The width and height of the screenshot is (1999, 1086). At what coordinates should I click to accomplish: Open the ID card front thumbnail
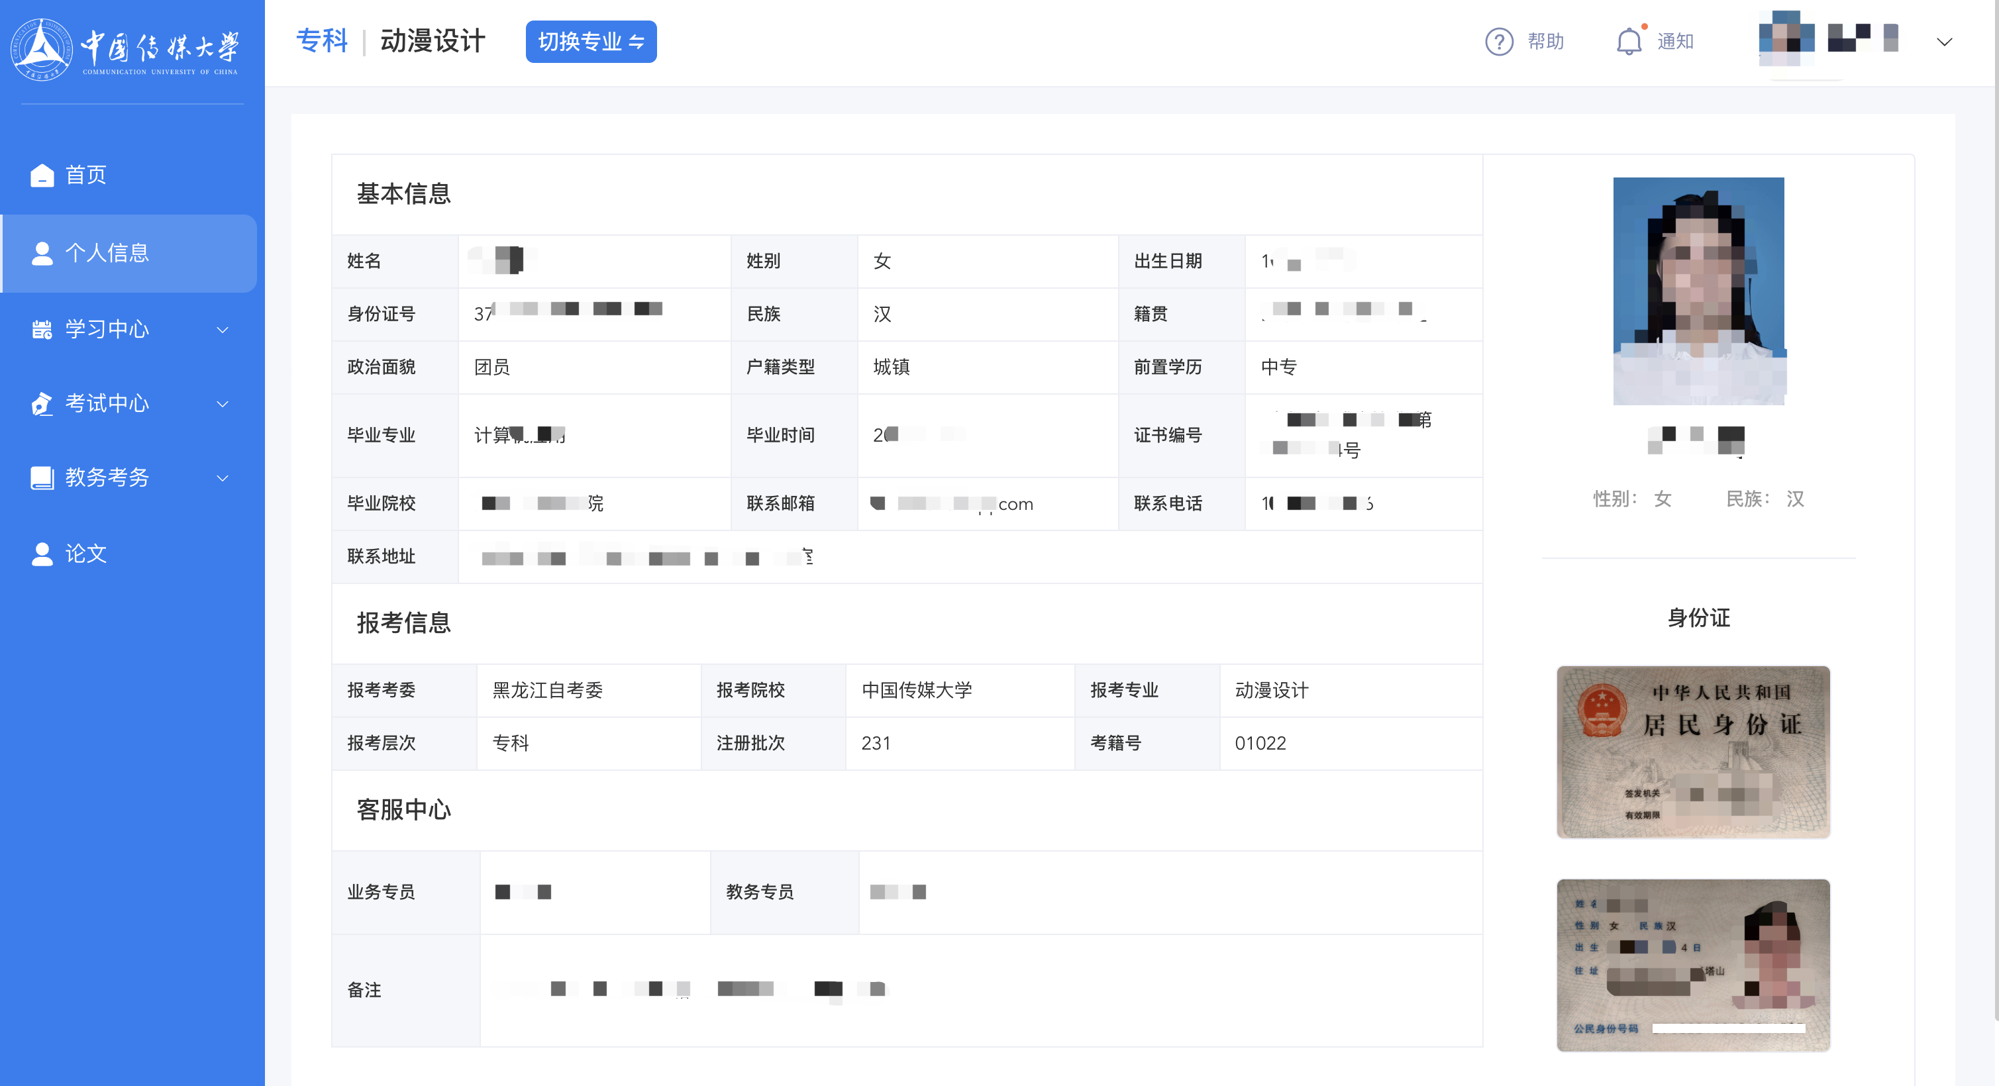pyautogui.click(x=1692, y=751)
